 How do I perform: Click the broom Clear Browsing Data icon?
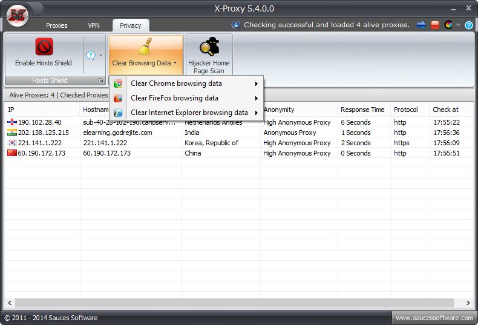pyautogui.click(x=145, y=47)
